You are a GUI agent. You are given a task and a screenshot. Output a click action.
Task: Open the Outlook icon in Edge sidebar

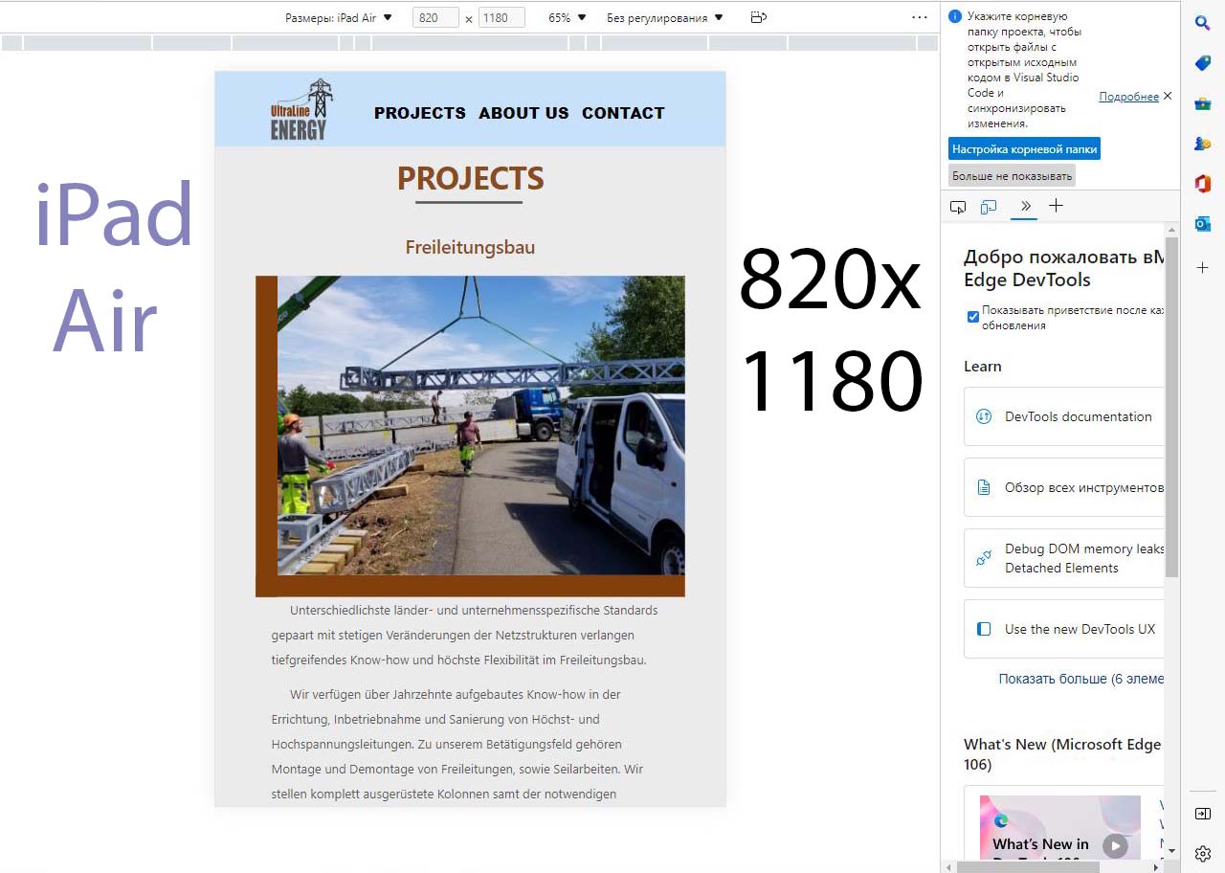coord(1203,223)
